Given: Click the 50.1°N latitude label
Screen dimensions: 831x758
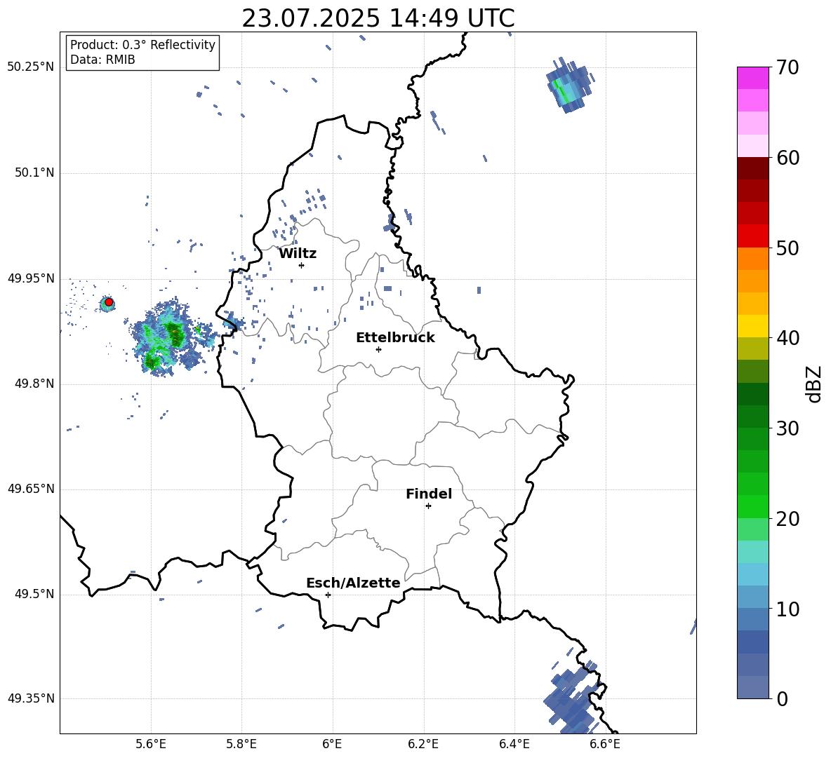Looking at the screenshot, I should pyautogui.click(x=34, y=172).
